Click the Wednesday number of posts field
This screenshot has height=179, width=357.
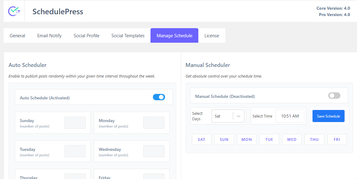point(154,151)
